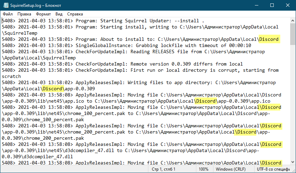Viewport: 296px width, 173px height.
Task: Click highlighted Discord in 'About to install' line
Action: [x=269, y=39]
